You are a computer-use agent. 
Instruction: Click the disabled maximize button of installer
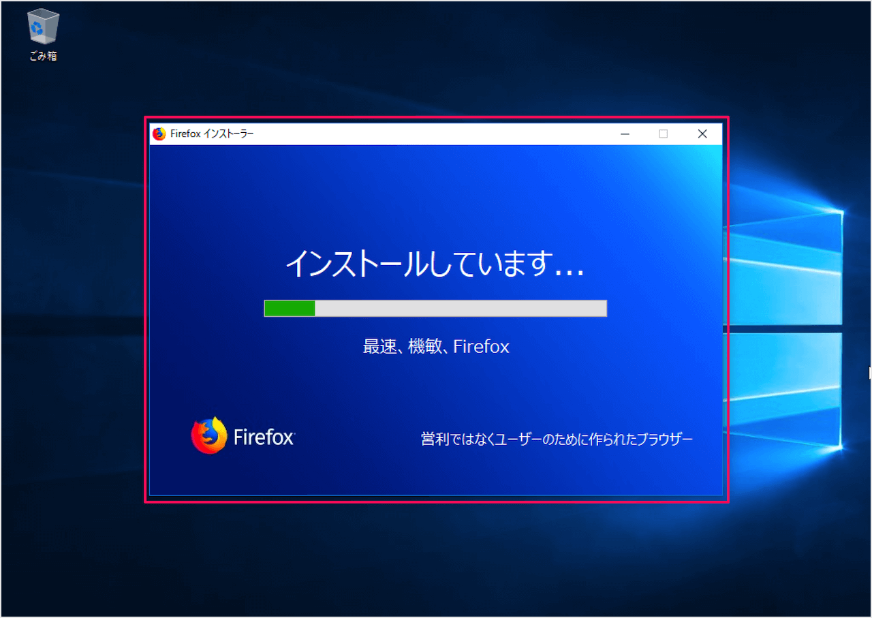pyautogui.click(x=664, y=134)
